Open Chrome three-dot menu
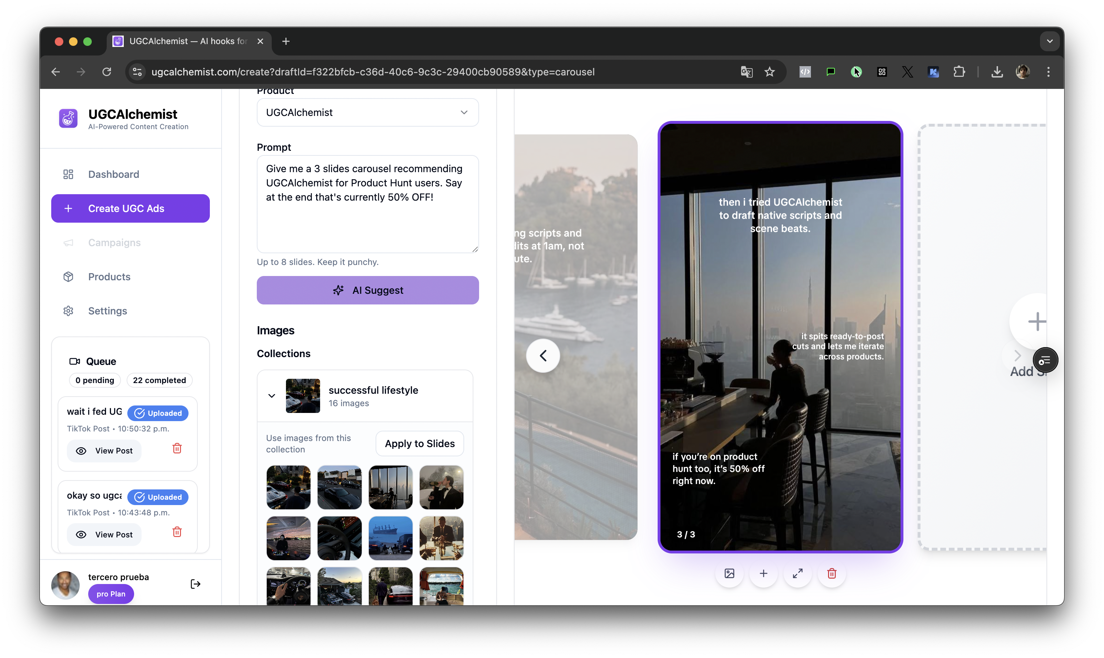Viewport: 1104px width, 658px height. (x=1048, y=72)
